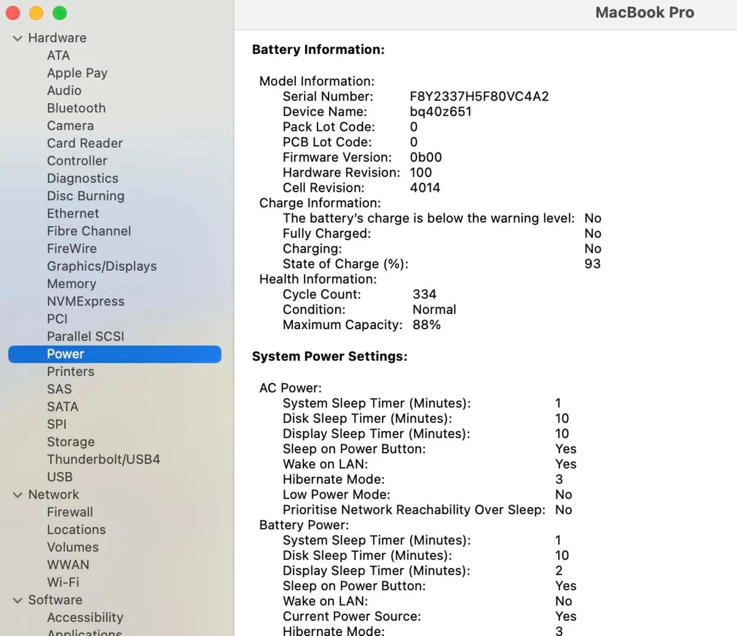Open Storage in the sidebar
737x636 pixels.
click(x=71, y=442)
